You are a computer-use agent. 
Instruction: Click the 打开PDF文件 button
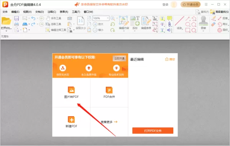pos(153,130)
